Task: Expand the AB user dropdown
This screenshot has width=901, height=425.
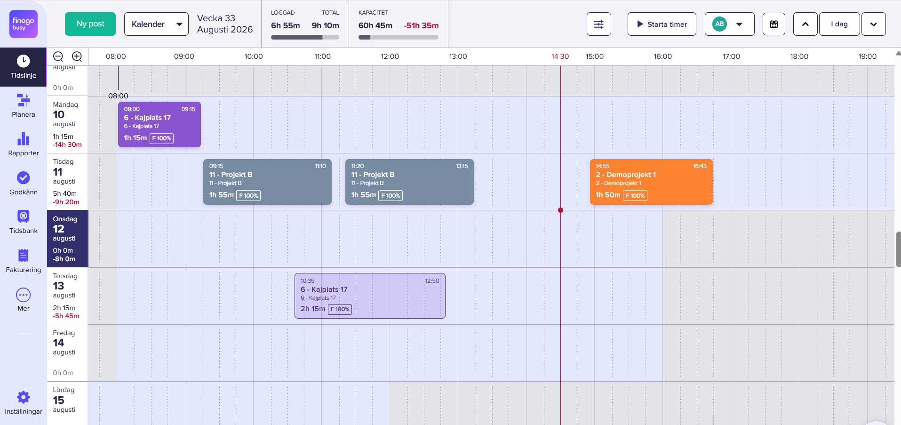Action: pos(730,24)
